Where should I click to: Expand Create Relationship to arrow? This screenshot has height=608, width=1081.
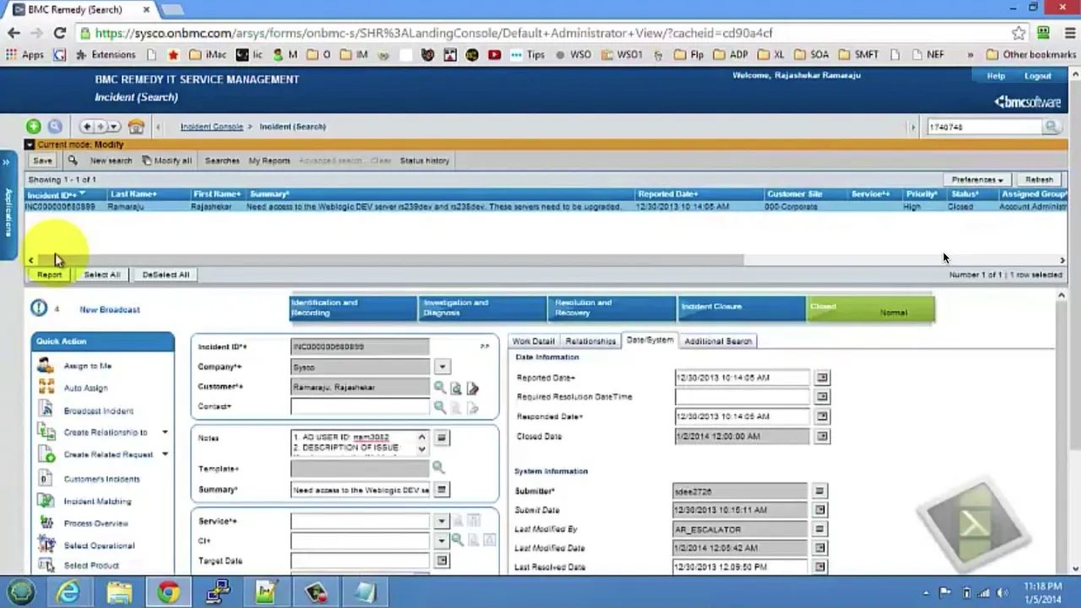[165, 432]
